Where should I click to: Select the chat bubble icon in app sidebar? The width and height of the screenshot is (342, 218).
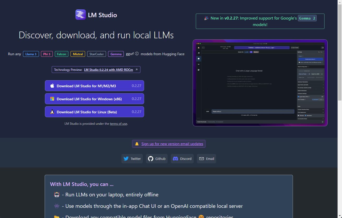coord(199,59)
